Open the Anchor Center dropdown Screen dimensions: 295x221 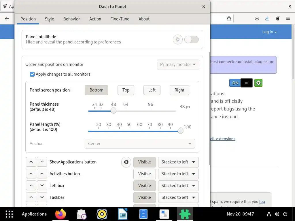click(x=140, y=144)
